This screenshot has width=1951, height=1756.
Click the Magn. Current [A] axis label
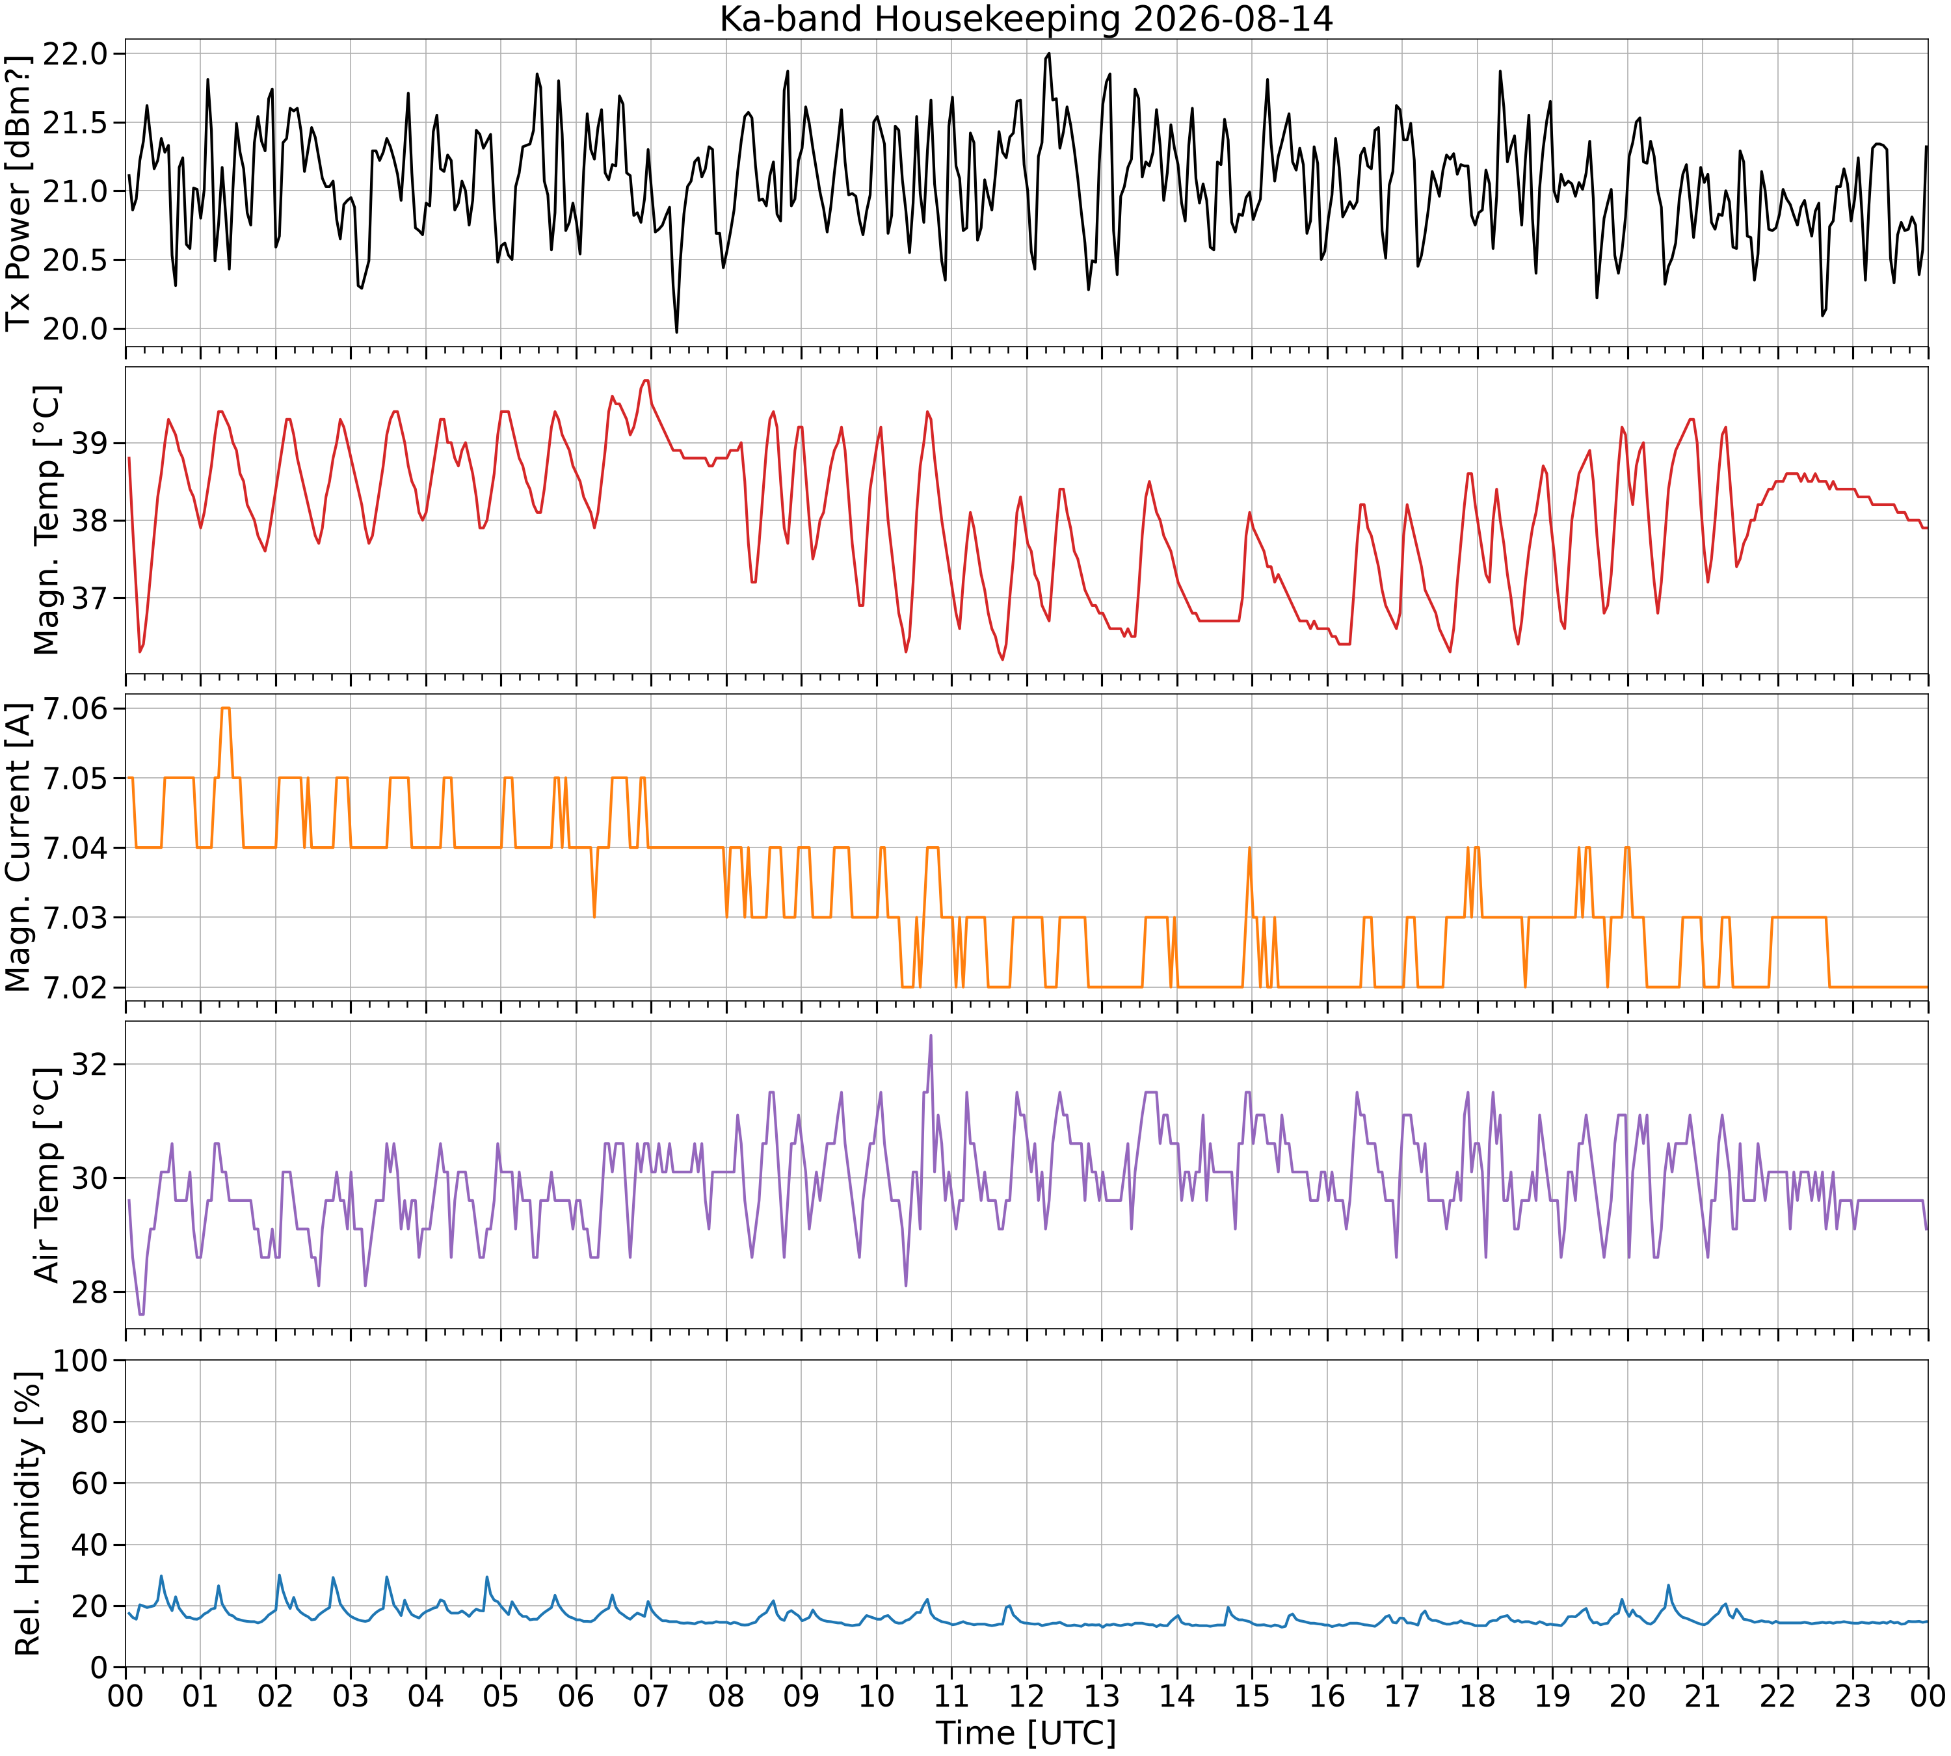pos(18,847)
